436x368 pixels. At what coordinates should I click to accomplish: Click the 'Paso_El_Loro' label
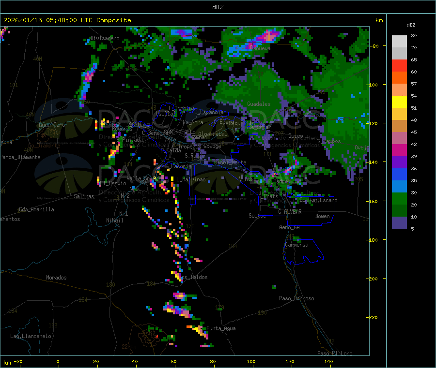click(335, 353)
